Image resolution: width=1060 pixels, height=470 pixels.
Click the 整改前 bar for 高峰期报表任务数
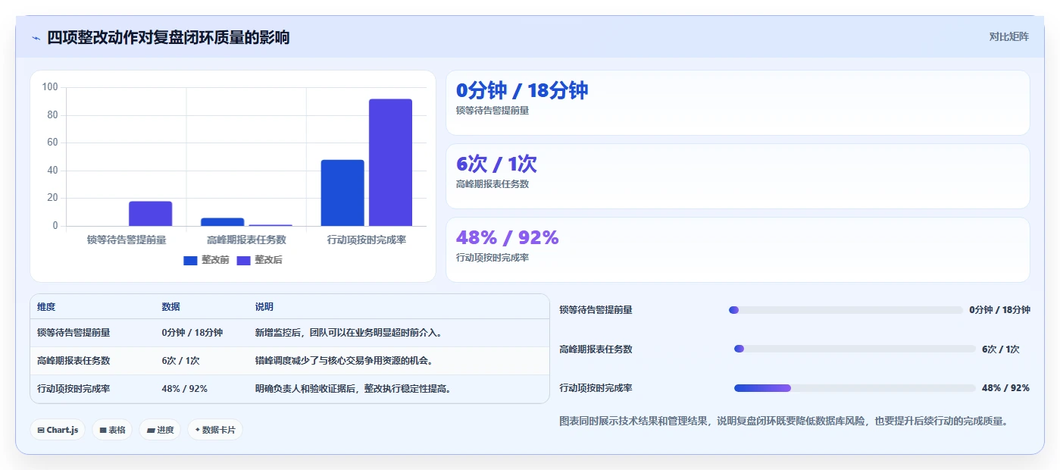pos(222,222)
